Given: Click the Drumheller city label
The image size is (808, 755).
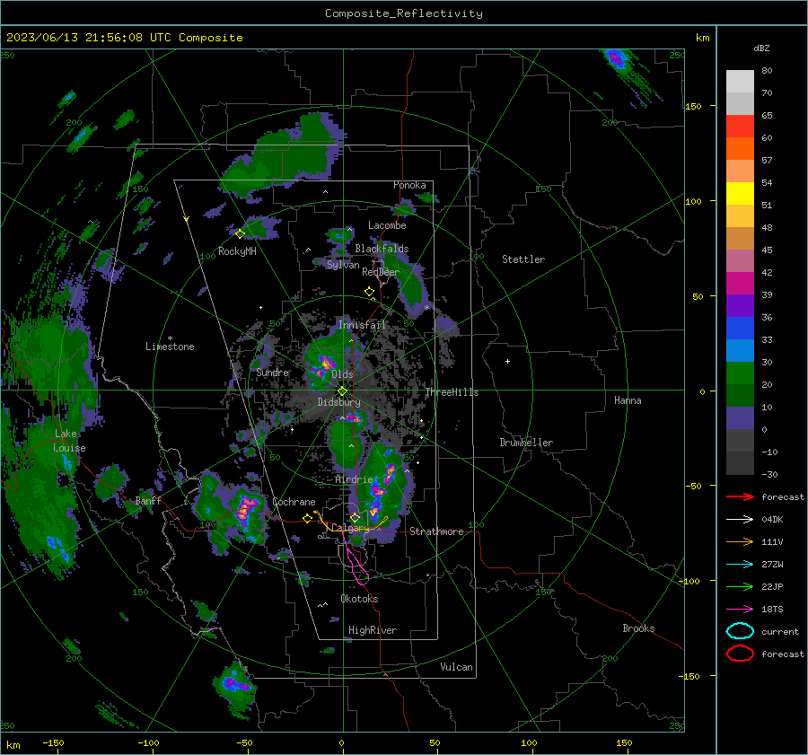Looking at the screenshot, I should [x=526, y=443].
